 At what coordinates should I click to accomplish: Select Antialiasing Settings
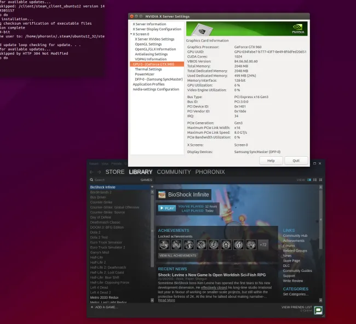point(151,54)
